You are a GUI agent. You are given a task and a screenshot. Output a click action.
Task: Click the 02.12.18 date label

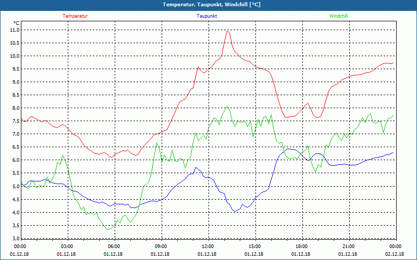[395, 254]
